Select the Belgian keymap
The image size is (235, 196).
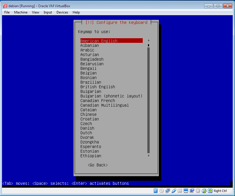(89, 73)
